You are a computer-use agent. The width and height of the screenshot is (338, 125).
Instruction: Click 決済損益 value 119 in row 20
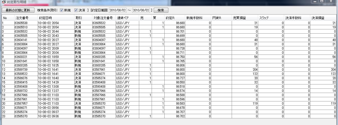point(333,103)
